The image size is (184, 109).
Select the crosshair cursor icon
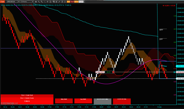click(47, 2)
